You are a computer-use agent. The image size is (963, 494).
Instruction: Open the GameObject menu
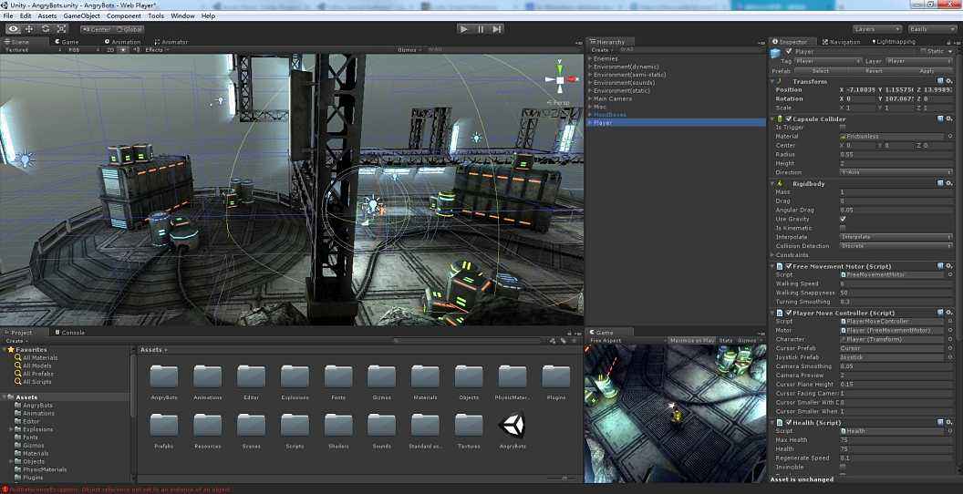(81, 16)
